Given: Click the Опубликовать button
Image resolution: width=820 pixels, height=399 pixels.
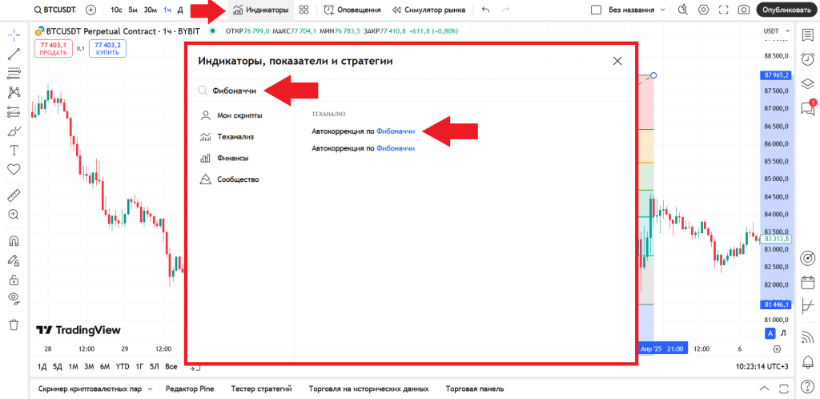Looking at the screenshot, I should (786, 10).
